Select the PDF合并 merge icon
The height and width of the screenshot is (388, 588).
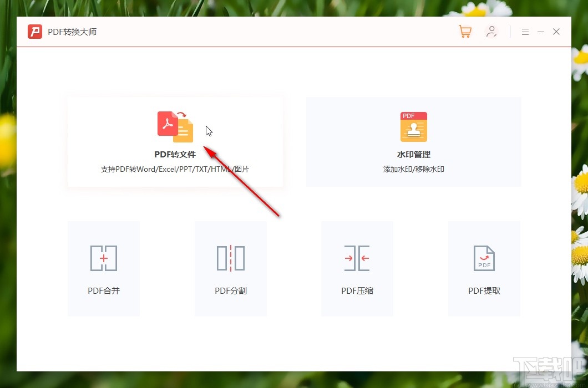click(x=104, y=258)
